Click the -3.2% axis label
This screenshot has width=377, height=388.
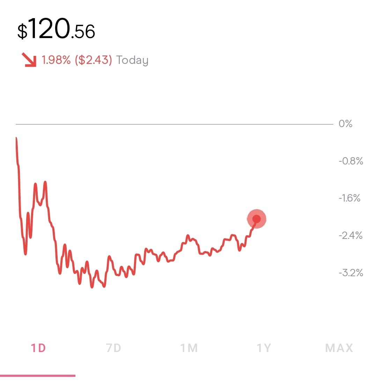coord(351,273)
